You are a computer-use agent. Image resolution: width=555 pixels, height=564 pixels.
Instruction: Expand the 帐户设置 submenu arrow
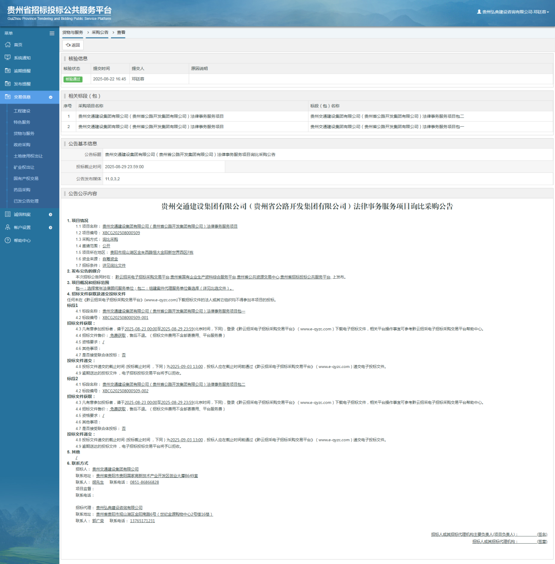click(x=50, y=227)
